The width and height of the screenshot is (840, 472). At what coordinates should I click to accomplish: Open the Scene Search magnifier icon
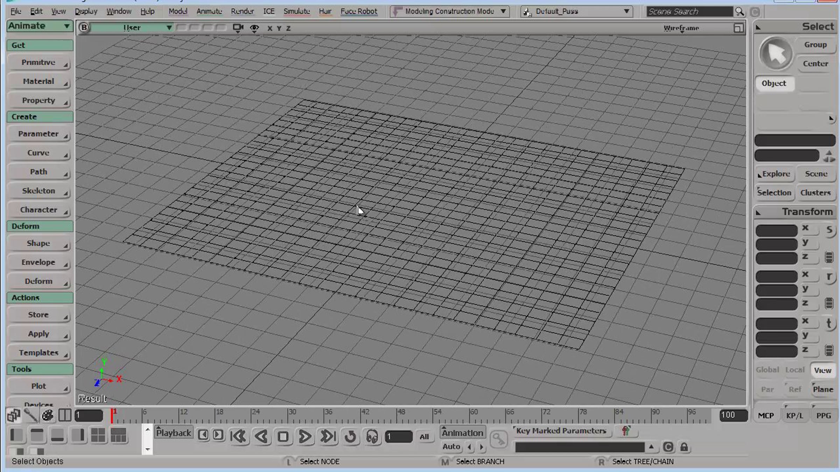click(x=740, y=12)
